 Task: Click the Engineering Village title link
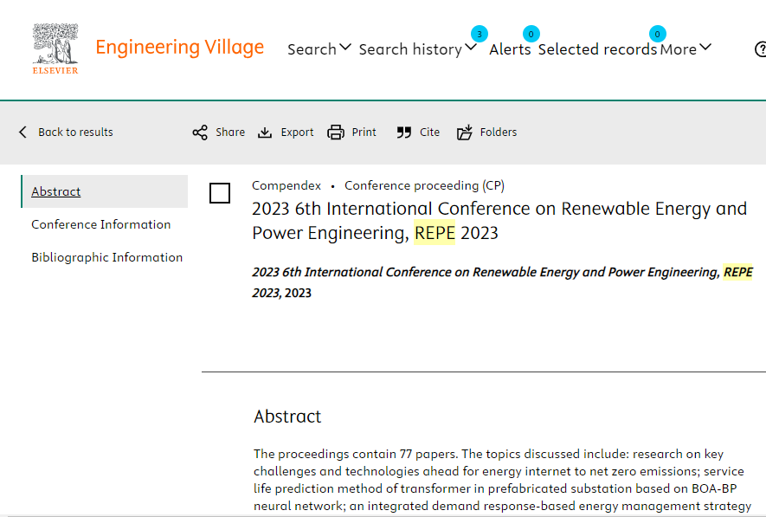pos(180,48)
